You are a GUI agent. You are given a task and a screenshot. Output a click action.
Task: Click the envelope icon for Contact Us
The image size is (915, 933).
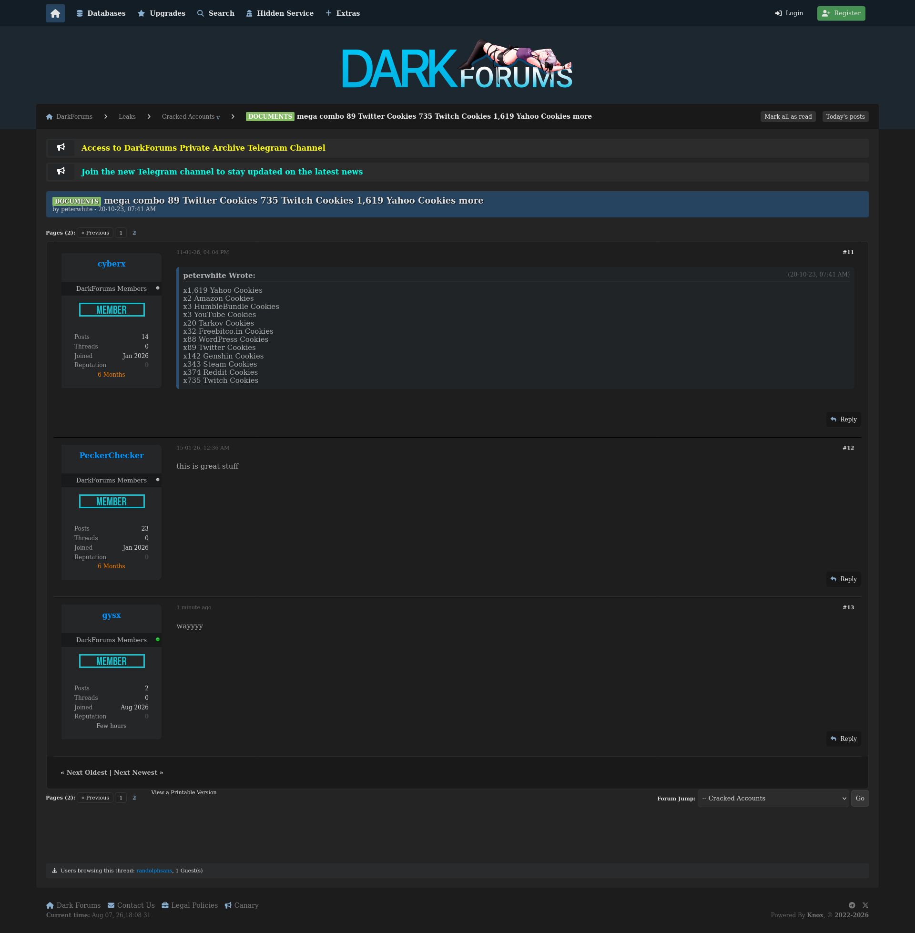(111, 906)
